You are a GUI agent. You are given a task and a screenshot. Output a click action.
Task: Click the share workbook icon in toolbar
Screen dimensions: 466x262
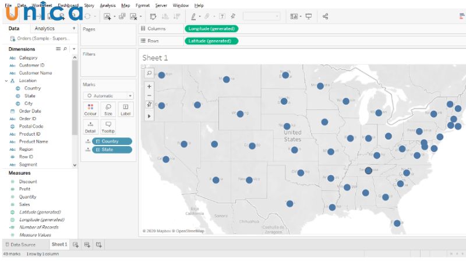coord(326,16)
